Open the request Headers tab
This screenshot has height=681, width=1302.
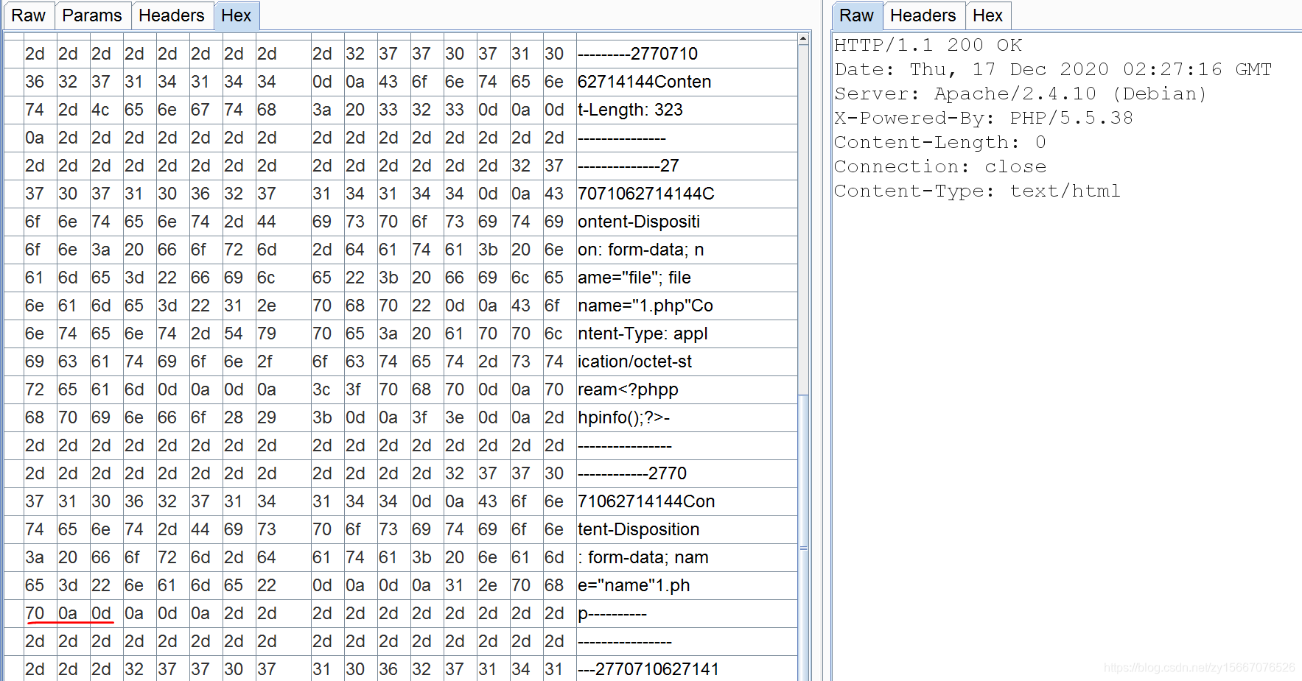(172, 15)
